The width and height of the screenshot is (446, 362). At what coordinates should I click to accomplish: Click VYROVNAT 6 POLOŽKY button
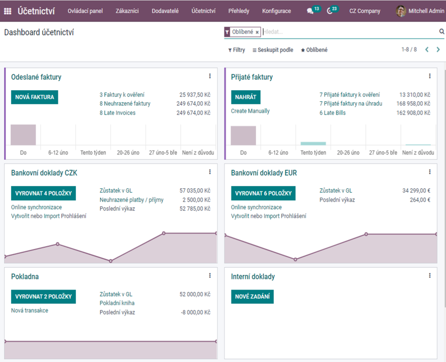[x=263, y=193]
